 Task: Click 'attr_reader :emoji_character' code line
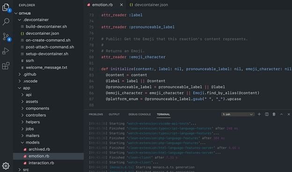[133, 57]
